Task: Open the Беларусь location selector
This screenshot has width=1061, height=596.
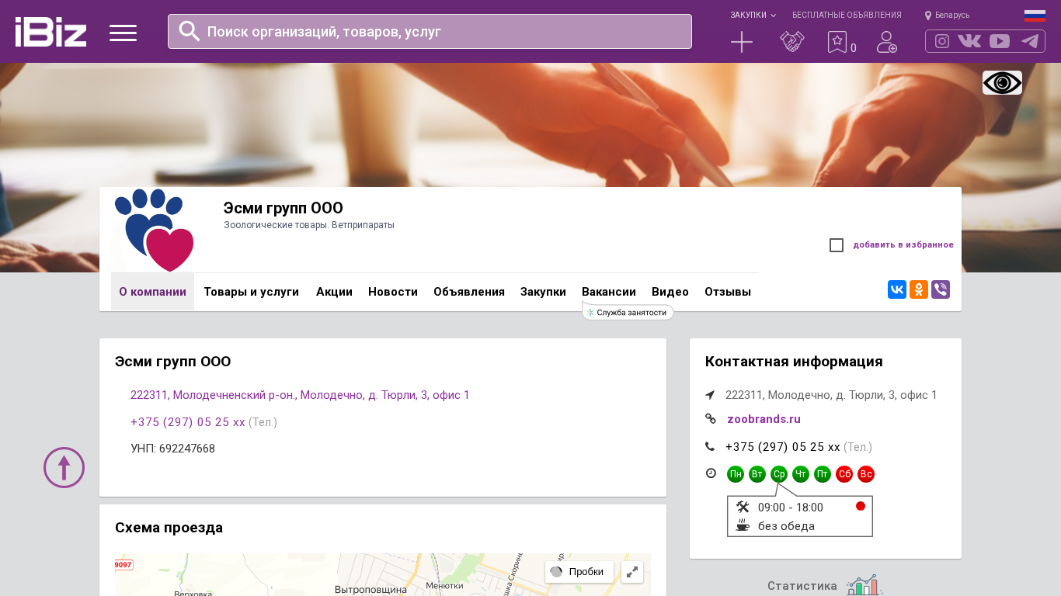Action: [948, 15]
